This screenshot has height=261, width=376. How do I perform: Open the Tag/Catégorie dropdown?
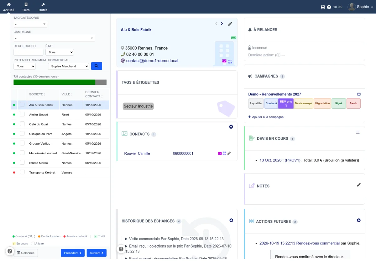[30, 24]
